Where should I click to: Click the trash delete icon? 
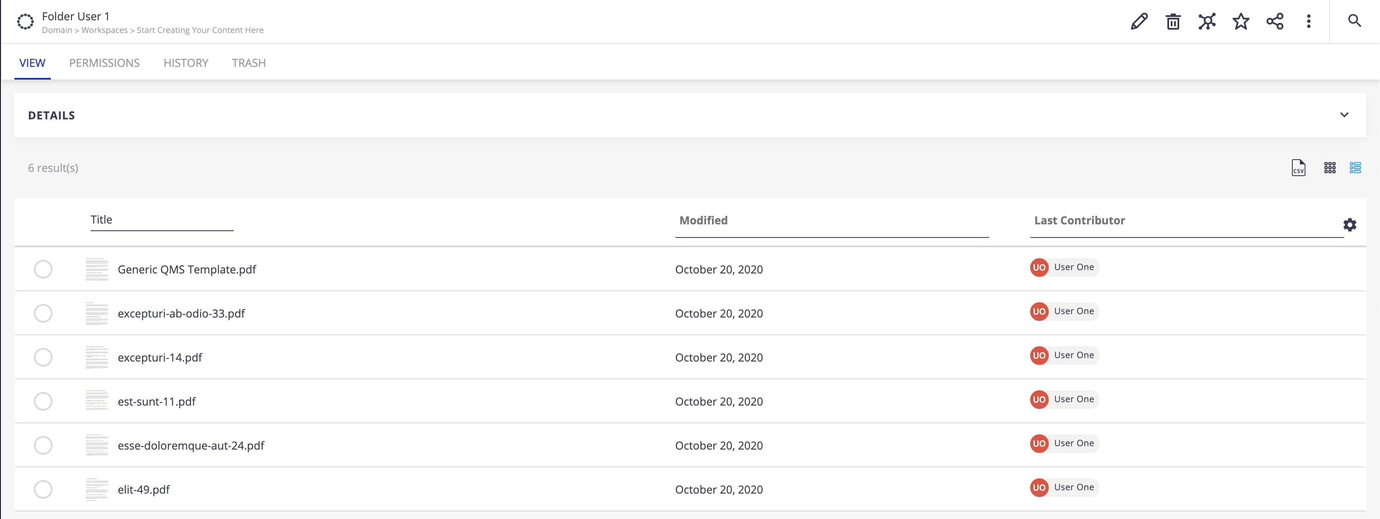[x=1173, y=22]
